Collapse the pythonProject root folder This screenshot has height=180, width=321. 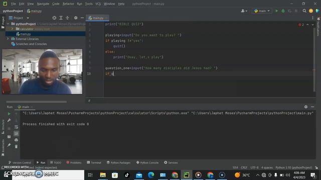pyautogui.click(x=8, y=24)
